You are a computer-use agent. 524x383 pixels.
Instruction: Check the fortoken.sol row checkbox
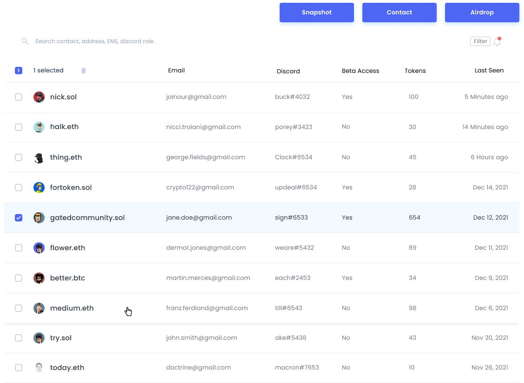(19, 188)
